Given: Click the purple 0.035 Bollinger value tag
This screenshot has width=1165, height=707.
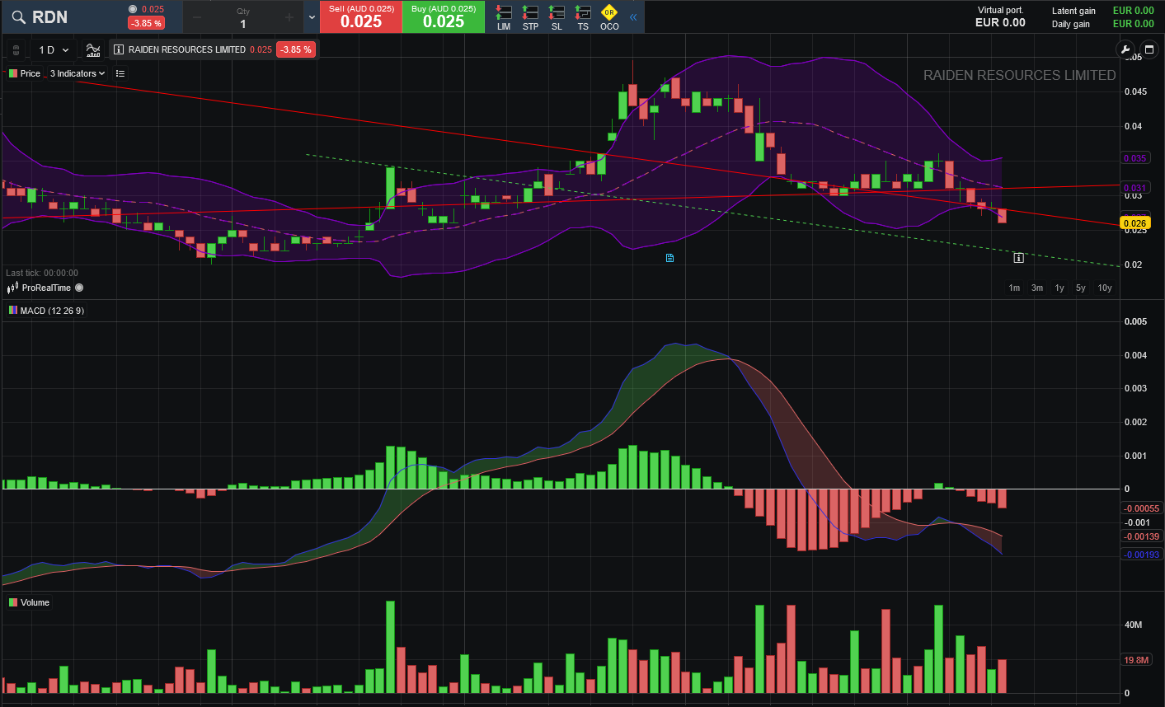Looking at the screenshot, I should 1135,158.
